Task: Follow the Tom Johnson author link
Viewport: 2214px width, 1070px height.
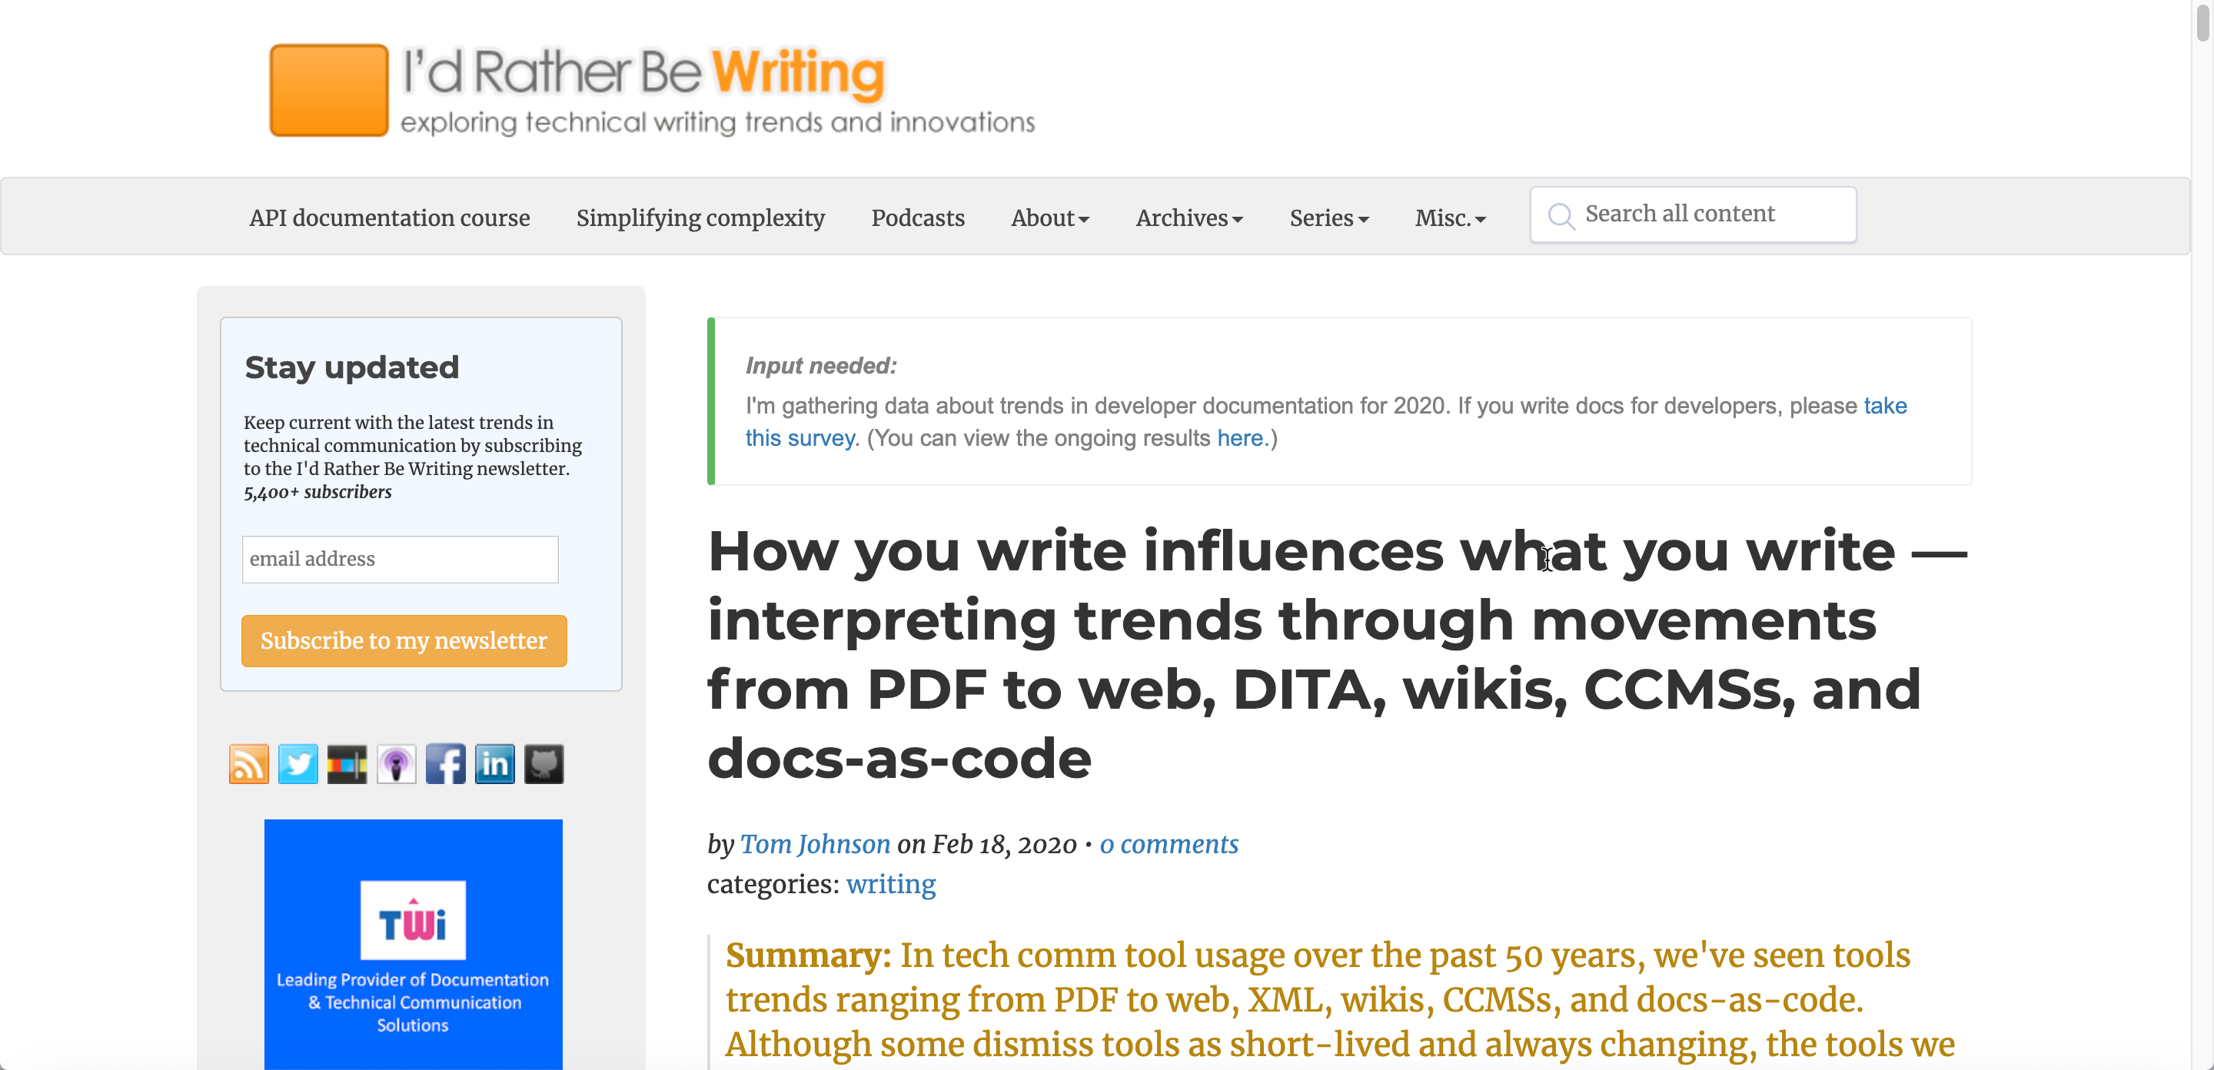Action: click(x=814, y=844)
